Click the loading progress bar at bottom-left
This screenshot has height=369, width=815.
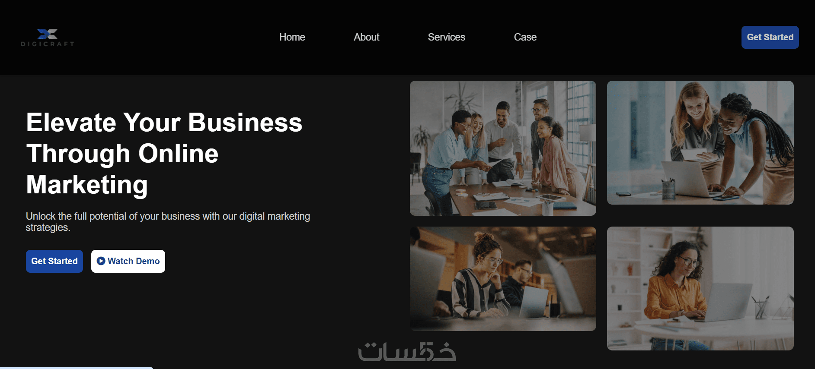[x=77, y=368]
